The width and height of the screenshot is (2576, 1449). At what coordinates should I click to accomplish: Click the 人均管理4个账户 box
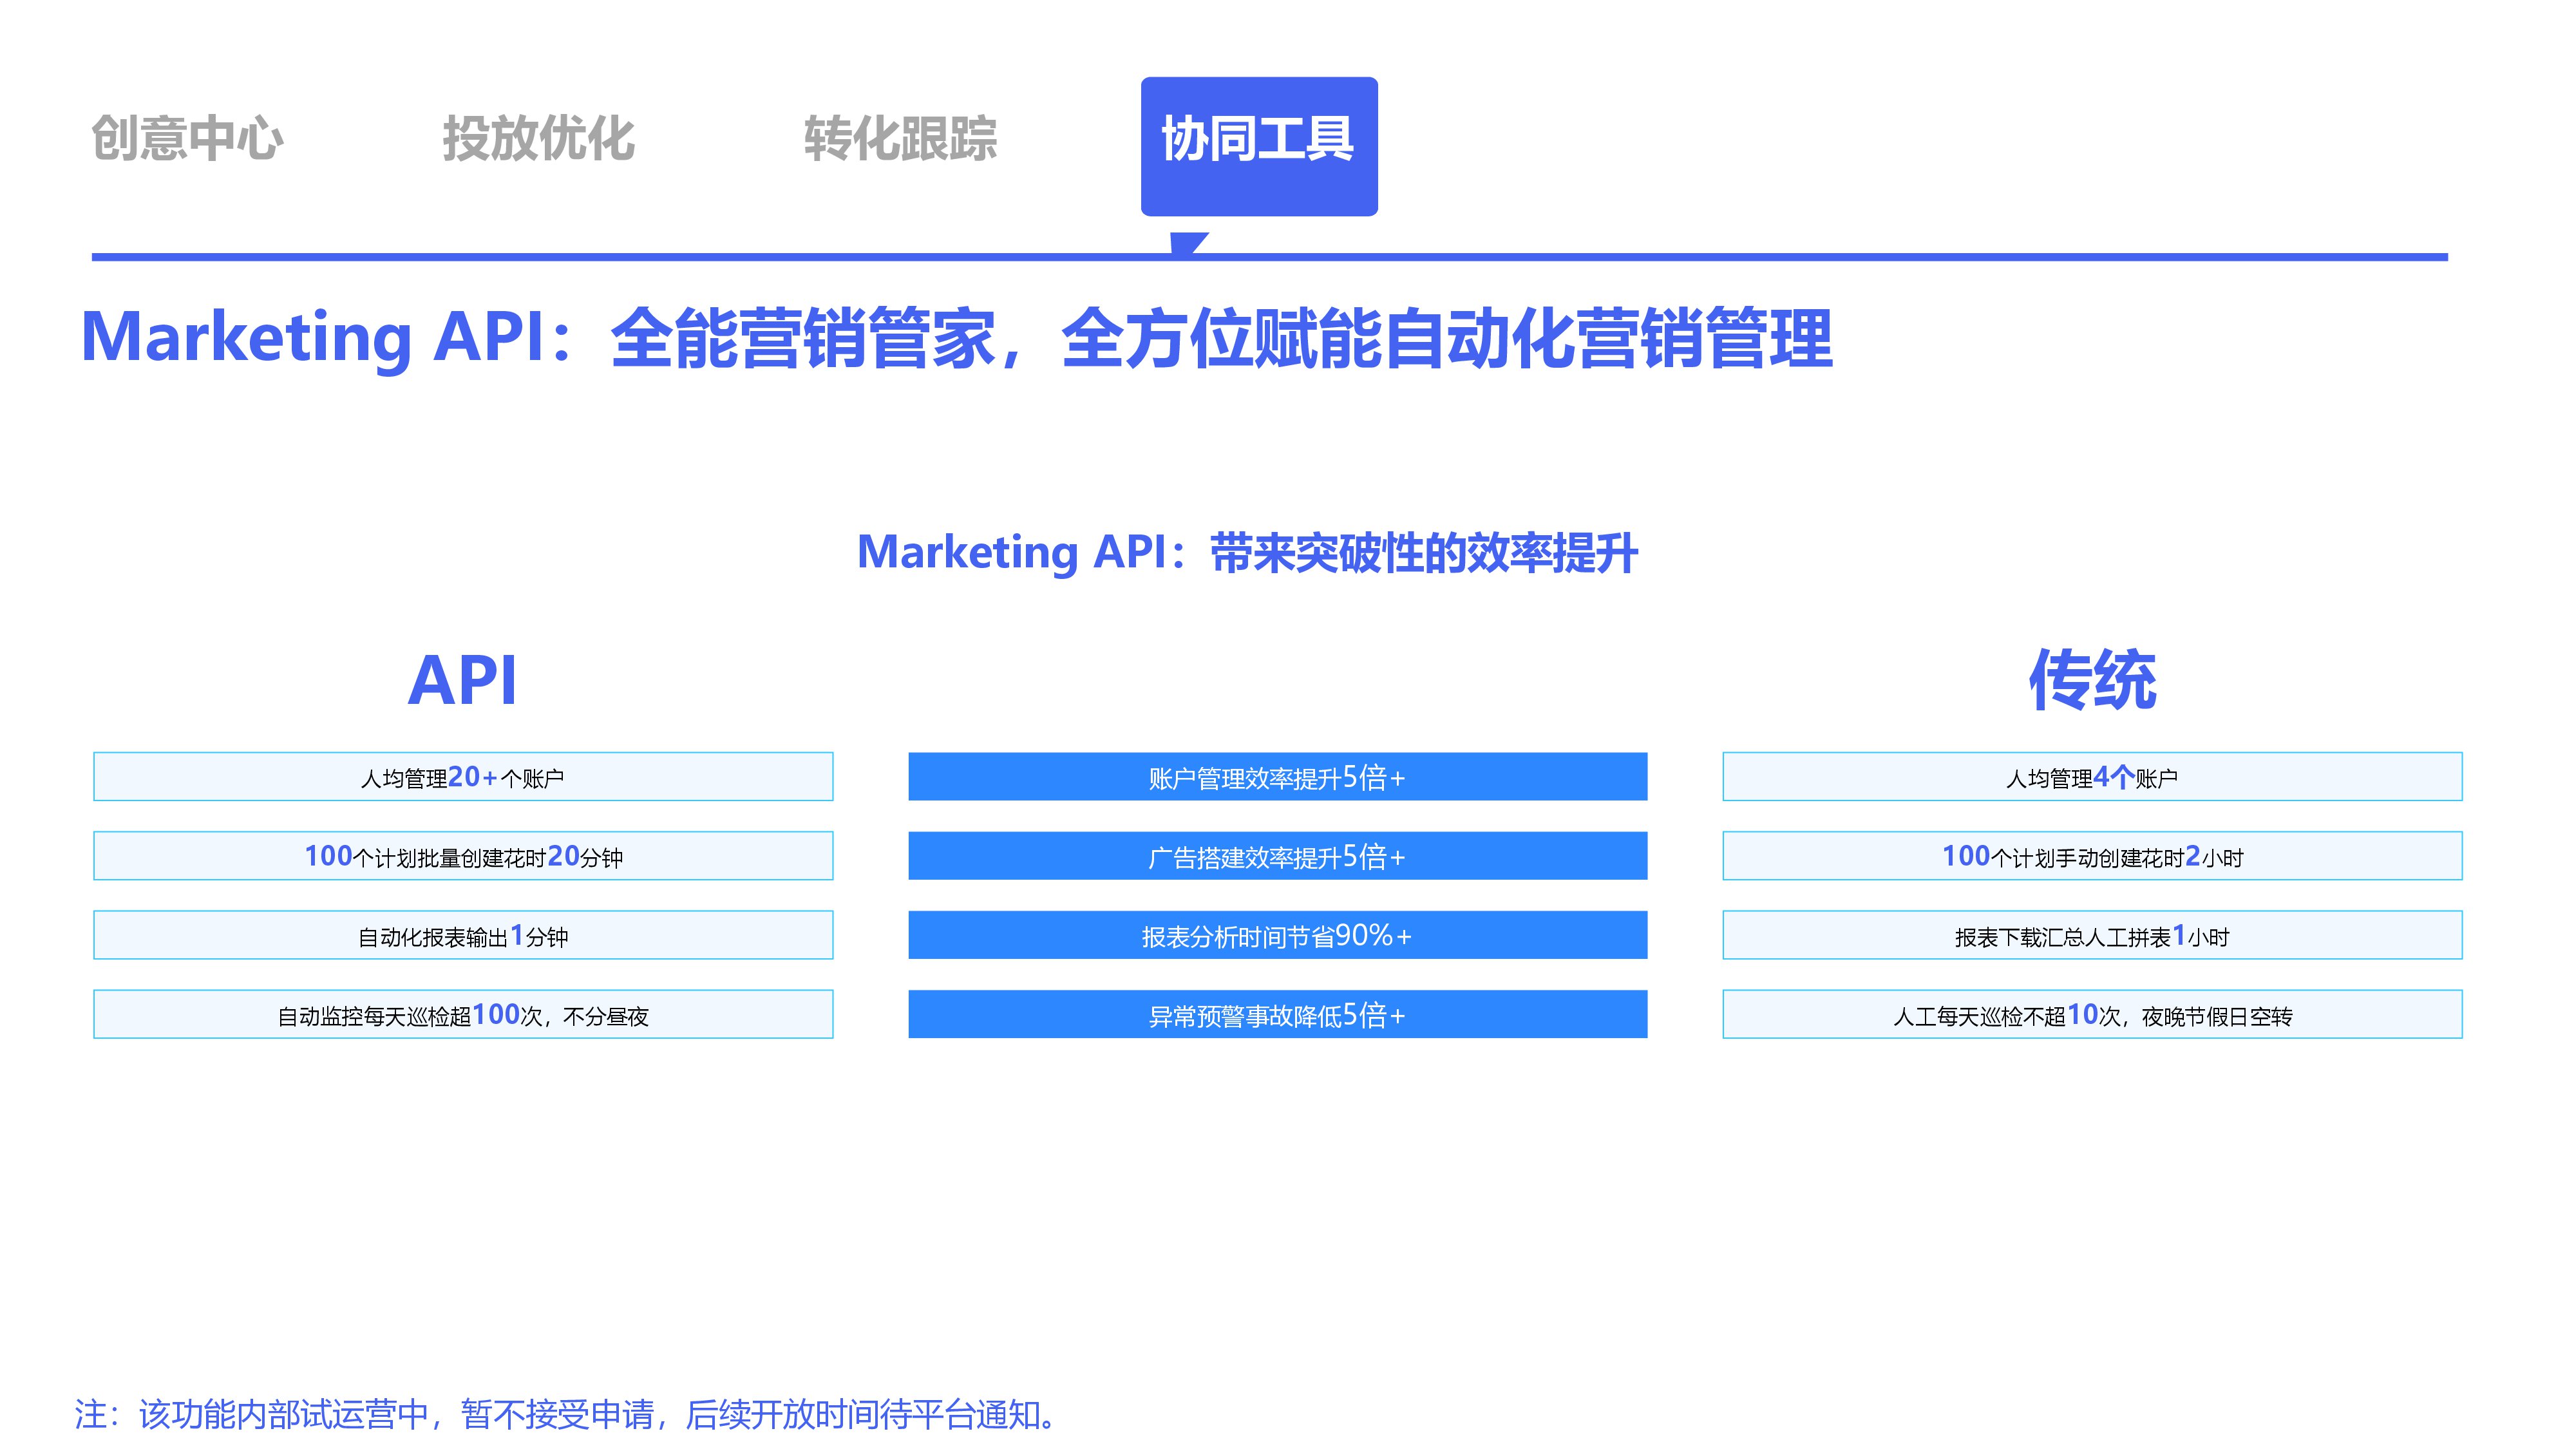[2091, 777]
